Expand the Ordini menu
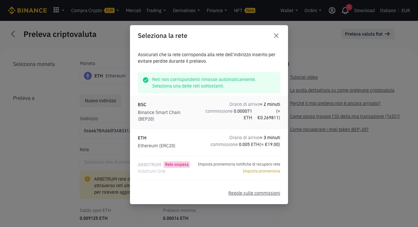Image resolution: width=418 pixels, height=227 pixels. pyautogui.click(x=313, y=10)
